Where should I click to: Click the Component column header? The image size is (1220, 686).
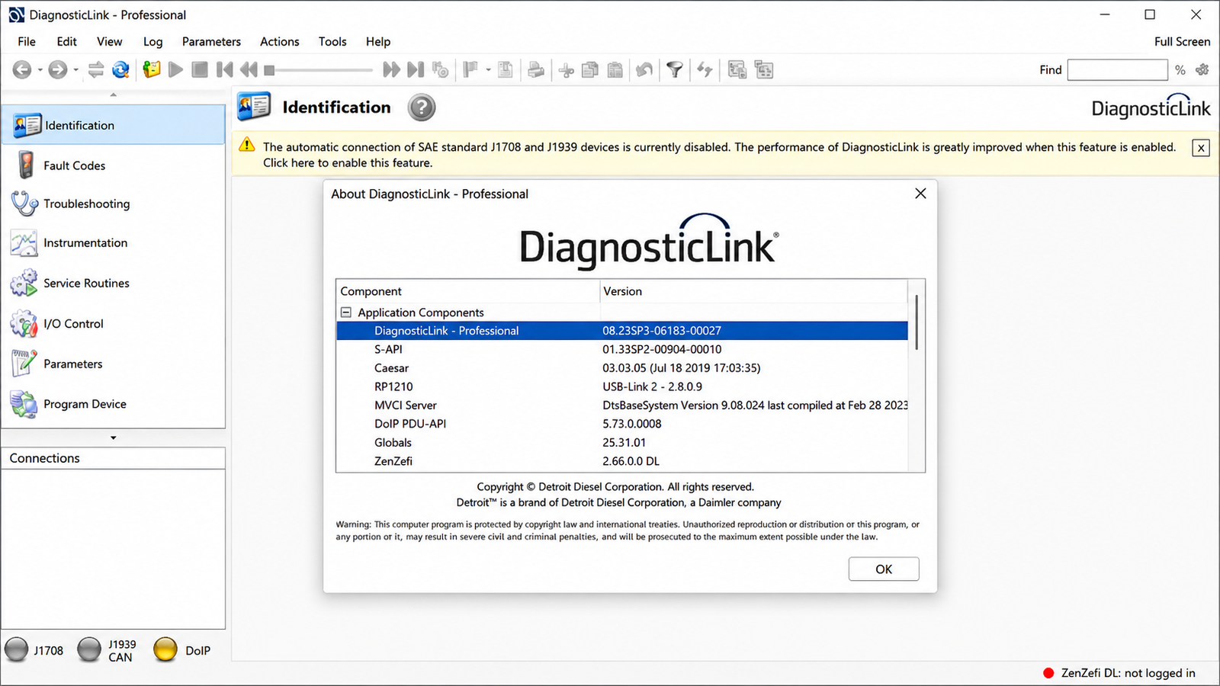click(467, 291)
